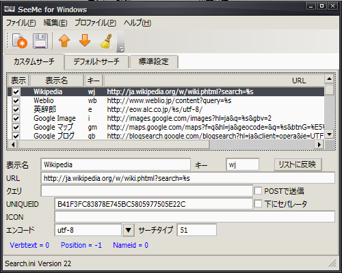The height and width of the screenshot is (273, 342).
Task: Click the www.weblio.jp URL cell
Action: 169,100
